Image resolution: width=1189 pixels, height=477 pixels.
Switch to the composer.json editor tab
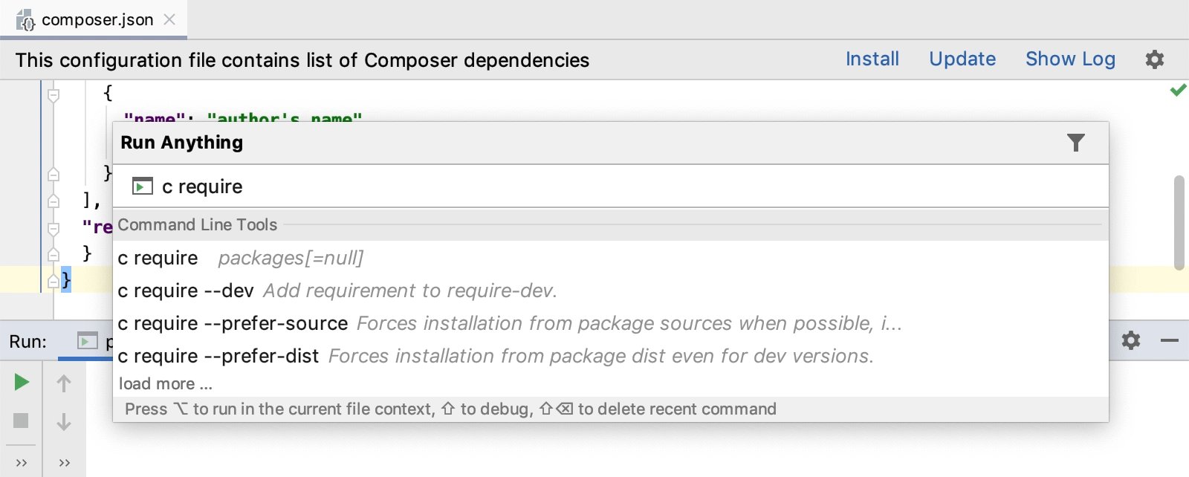(x=97, y=20)
